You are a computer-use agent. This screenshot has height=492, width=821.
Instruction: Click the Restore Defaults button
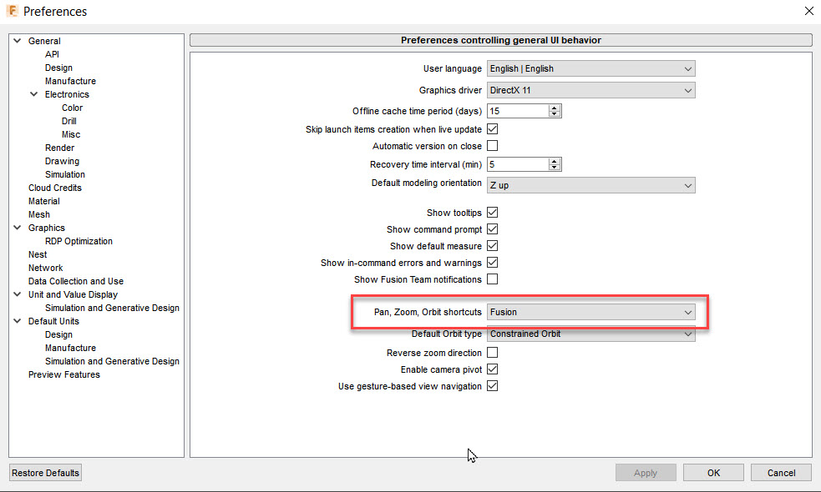click(x=44, y=472)
